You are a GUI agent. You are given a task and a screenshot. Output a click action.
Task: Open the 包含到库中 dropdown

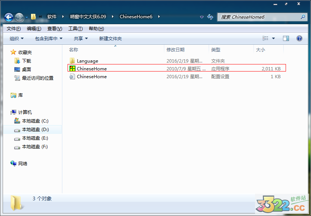point(49,39)
